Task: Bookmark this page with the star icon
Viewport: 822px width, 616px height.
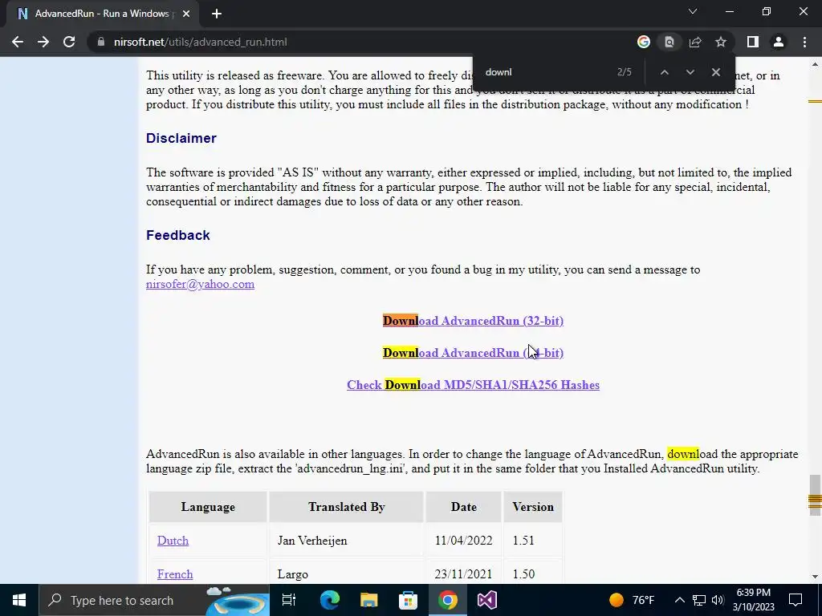Action: [x=721, y=42]
